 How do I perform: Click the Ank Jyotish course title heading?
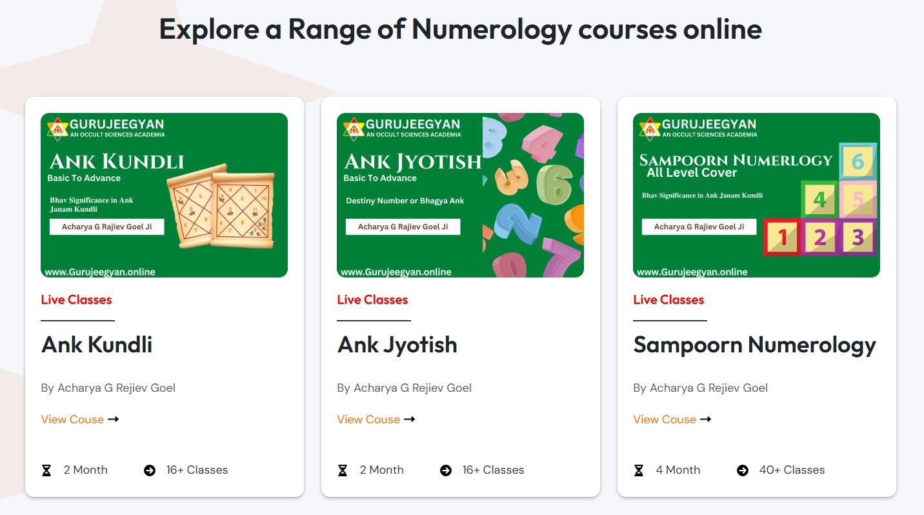(x=397, y=345)
